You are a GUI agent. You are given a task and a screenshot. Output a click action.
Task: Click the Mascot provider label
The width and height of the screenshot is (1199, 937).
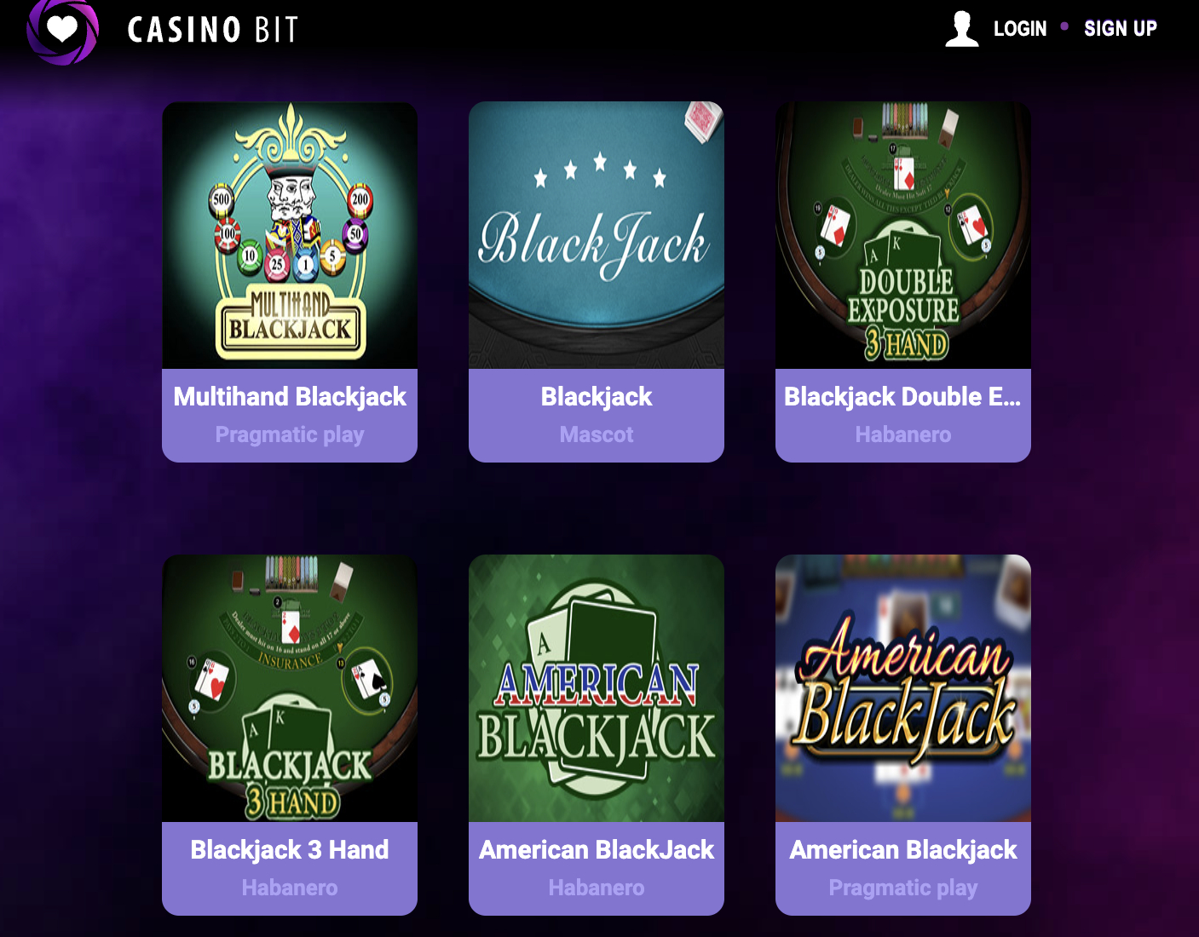(597, 434)
